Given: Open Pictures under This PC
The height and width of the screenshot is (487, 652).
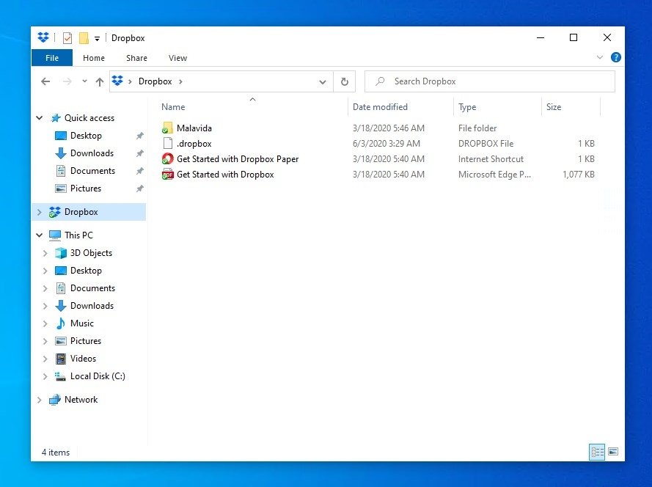Looking at the screenshot, I should (86, 341).
